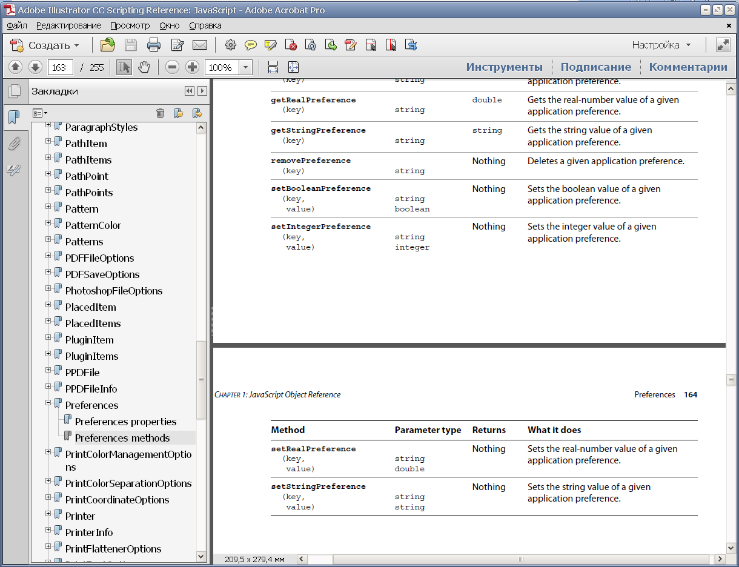
Task: Open the Файл menu
Action: coord(17,25)
